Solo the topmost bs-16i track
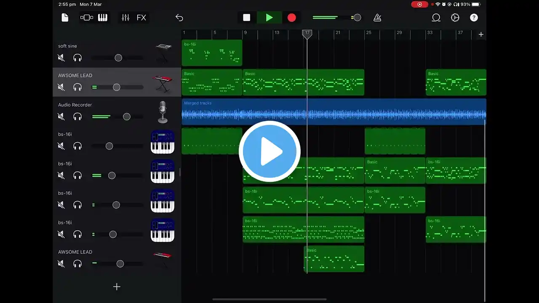This screenshot has width=539, height=303. pos(77,146)
